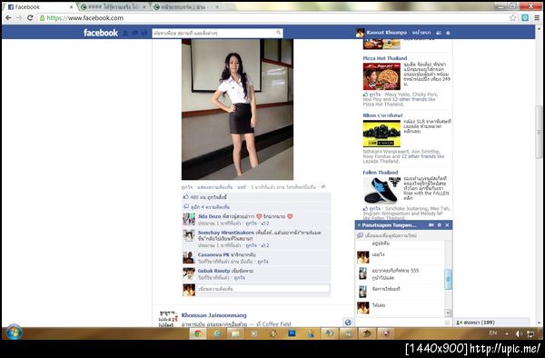Click EN language indicator in taskbar
545x358 pixels.
[493, 333]
